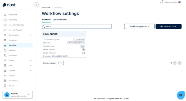Expand the Catalog submenu chevron
186x101 pixels.
pos(31,60)
